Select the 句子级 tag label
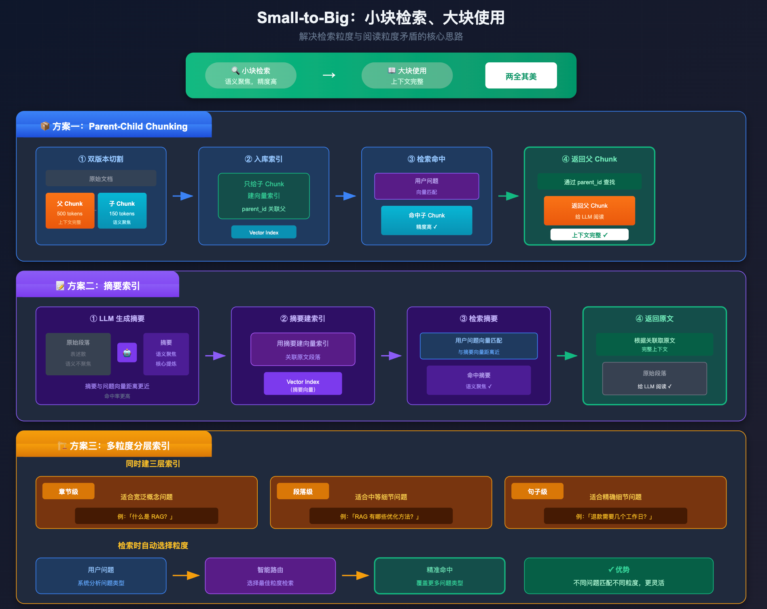The image size is (767, 609). click(x=537, y=492)
